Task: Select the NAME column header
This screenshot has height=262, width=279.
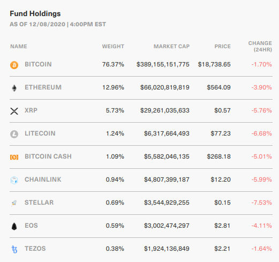Action: coord(19,47)
